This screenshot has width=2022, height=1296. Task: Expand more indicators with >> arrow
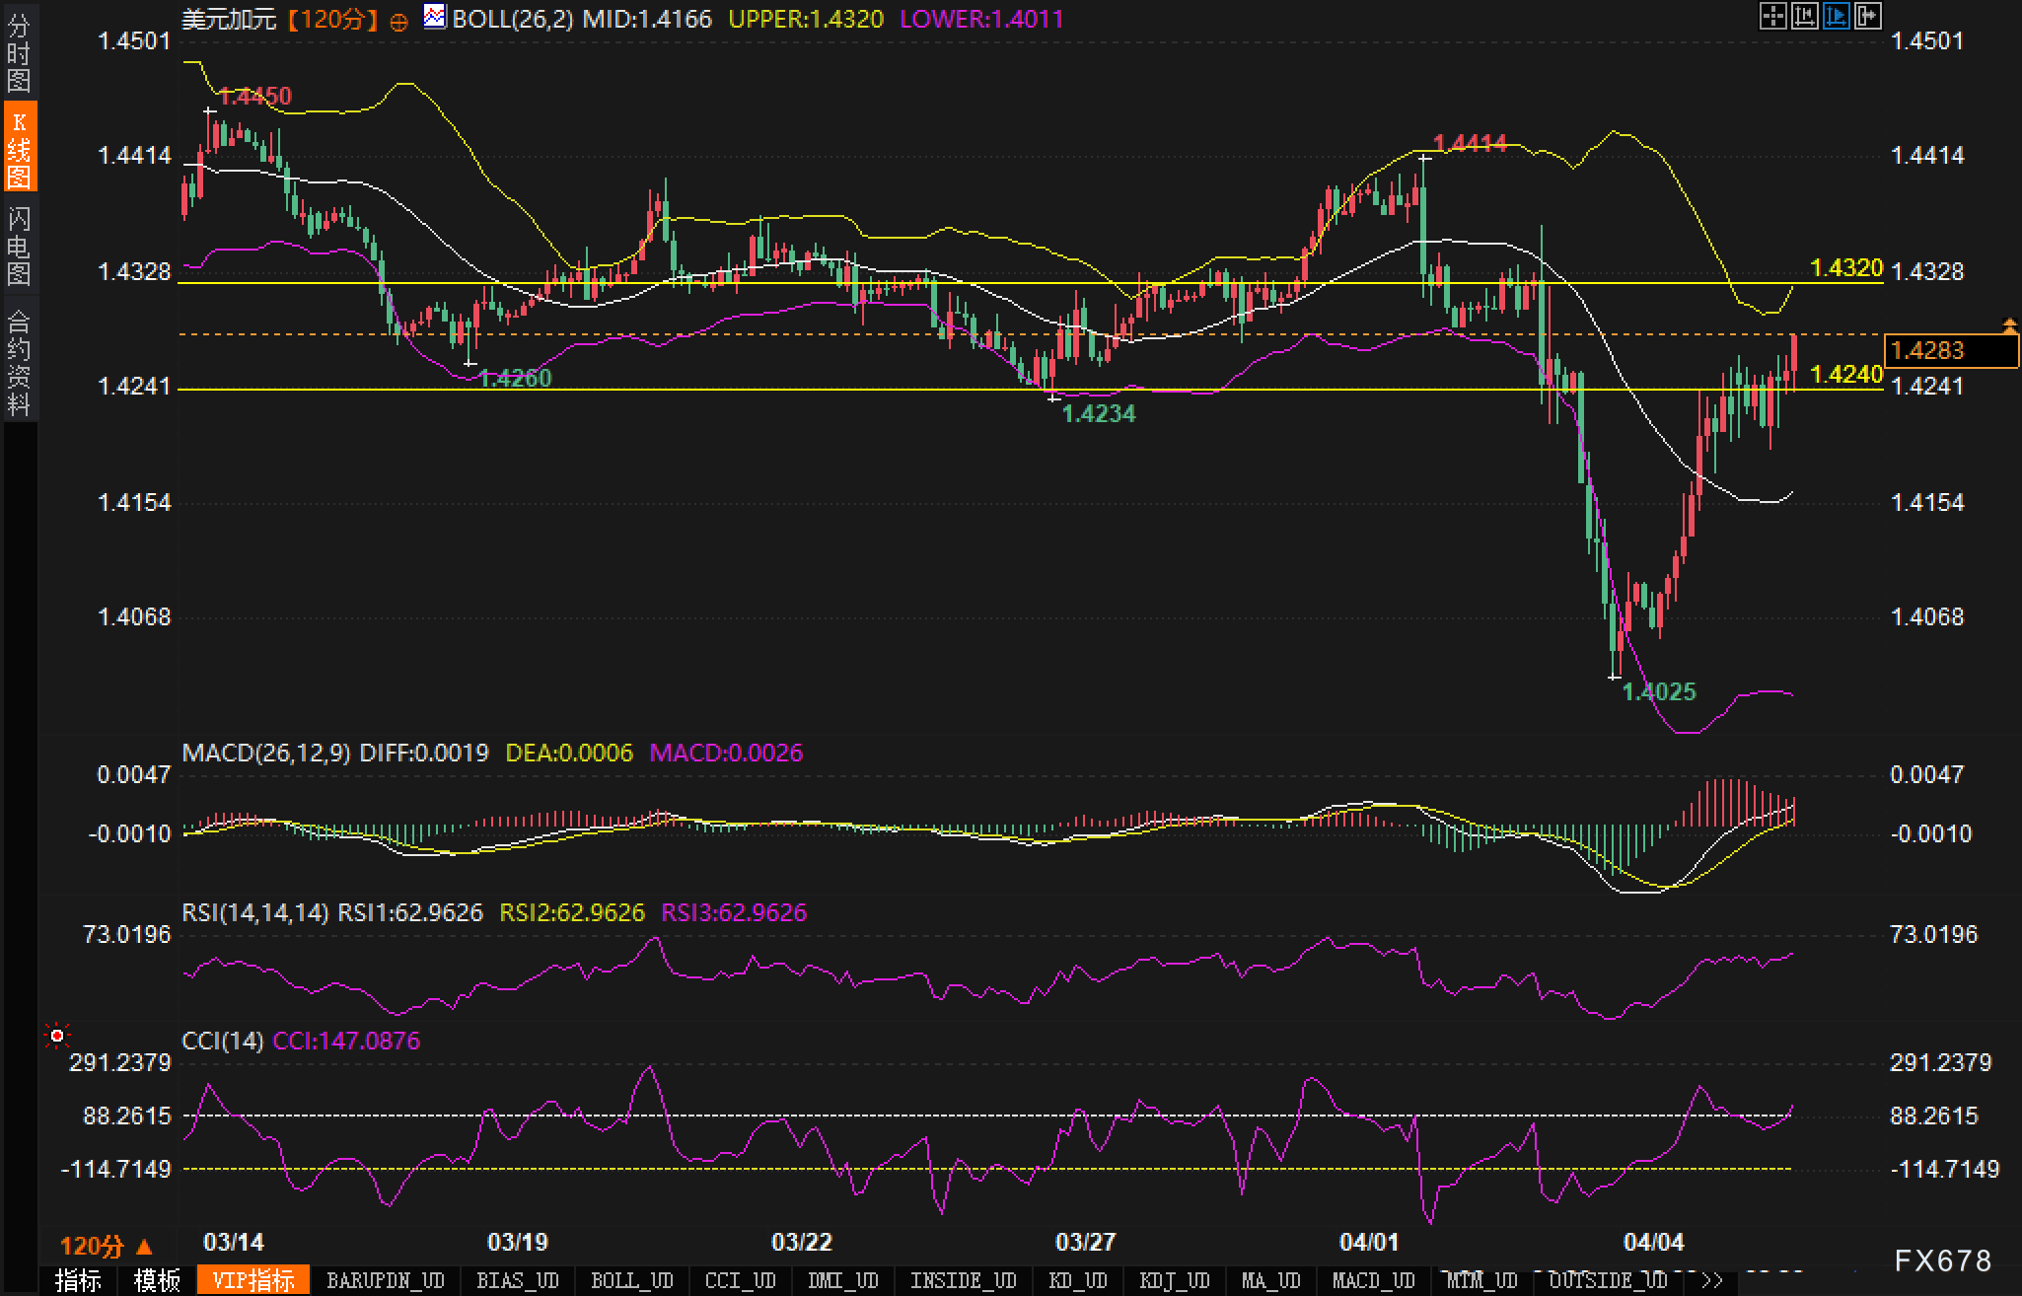pos(1712,1280)
